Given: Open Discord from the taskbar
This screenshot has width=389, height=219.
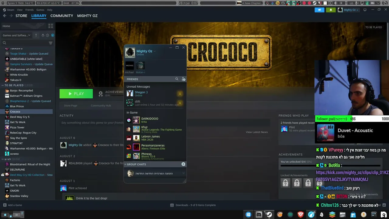Looking at the screenshot, I should click(259, 214).
